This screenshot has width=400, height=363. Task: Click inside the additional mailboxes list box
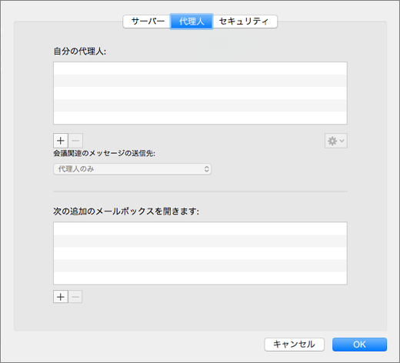[200, 253]
